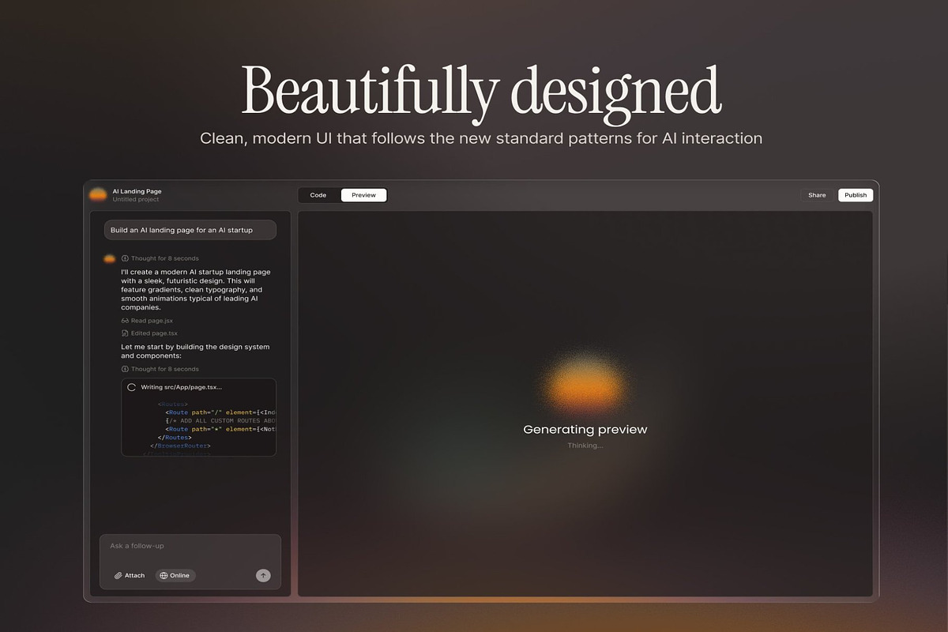This screenshot has width=948, height=632.
Task: Click the spinner icon on Writing src/App/page.tsx
Action: tap(131, 386)
